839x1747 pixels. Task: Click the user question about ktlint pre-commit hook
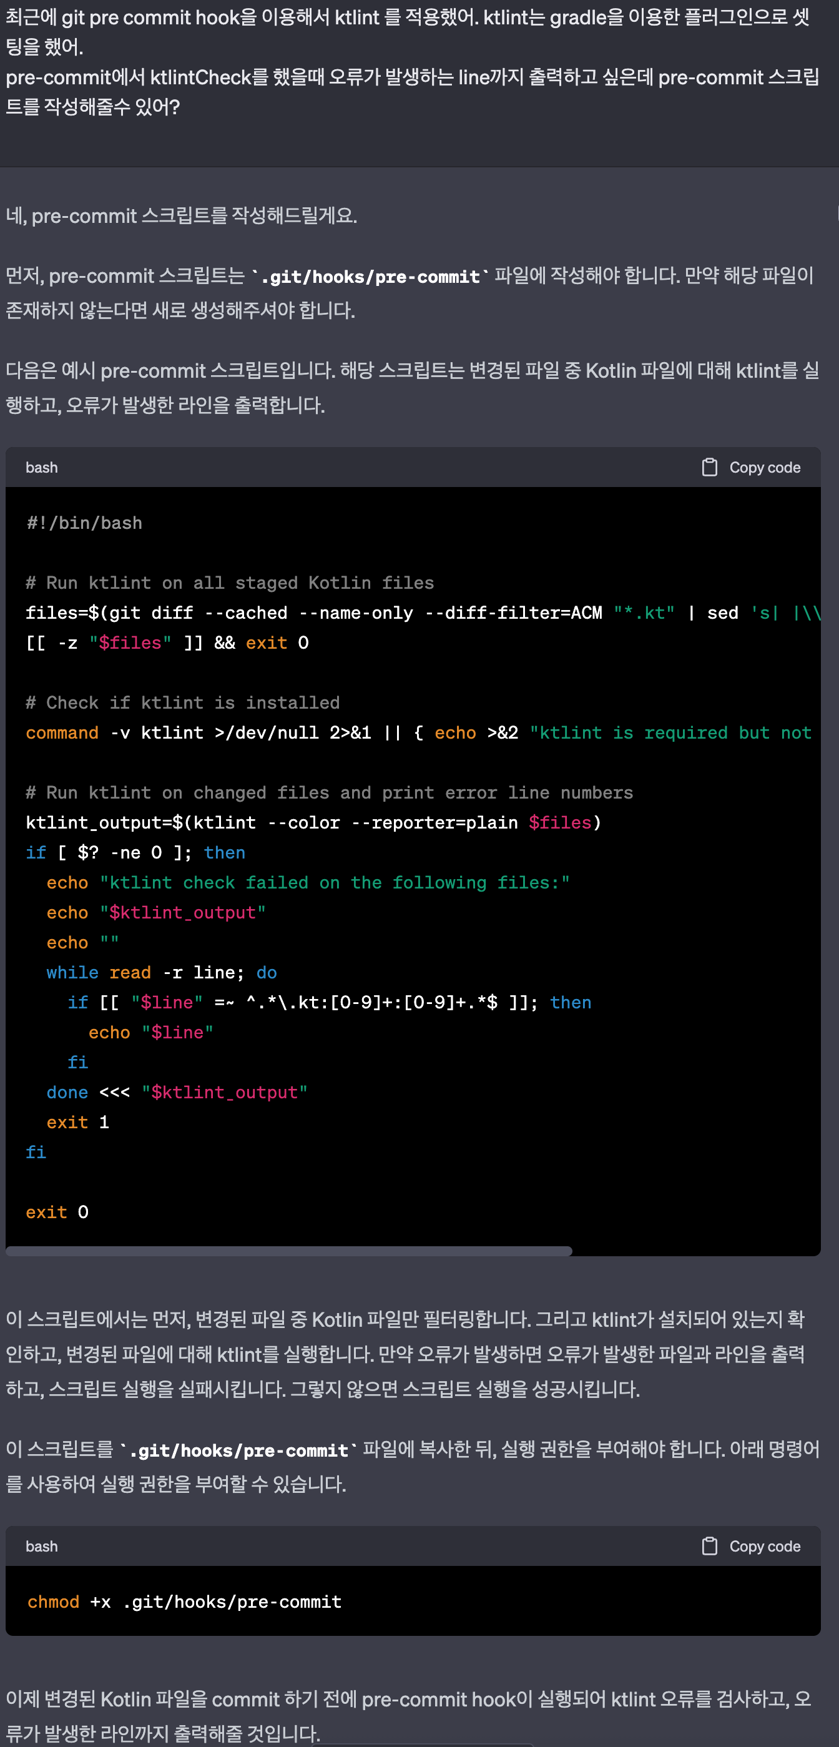coord(413,62)
